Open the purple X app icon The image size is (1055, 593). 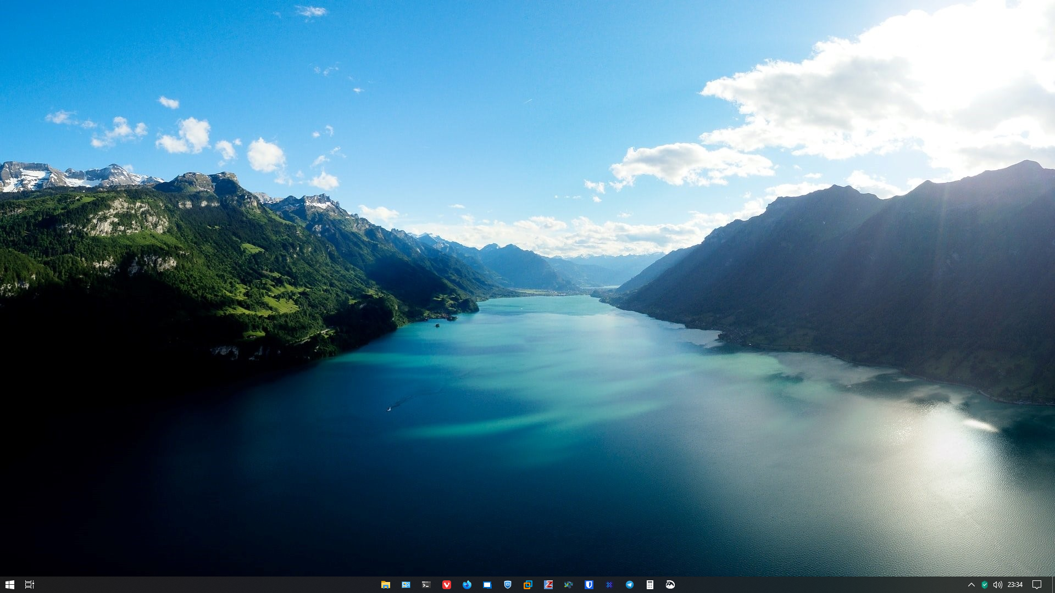609,585
